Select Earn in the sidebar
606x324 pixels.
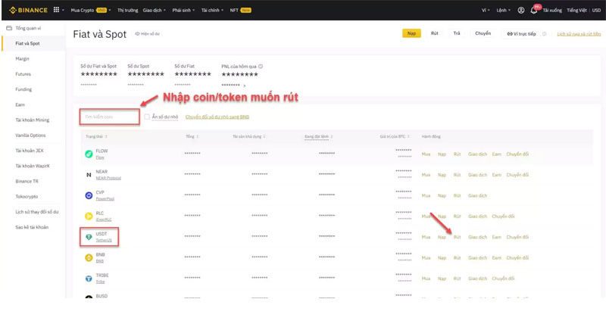(20, 104)
